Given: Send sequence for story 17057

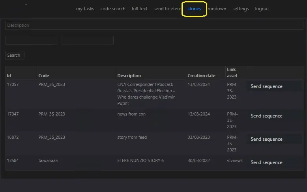Looking at the screenshot, I should coord(266,86).
